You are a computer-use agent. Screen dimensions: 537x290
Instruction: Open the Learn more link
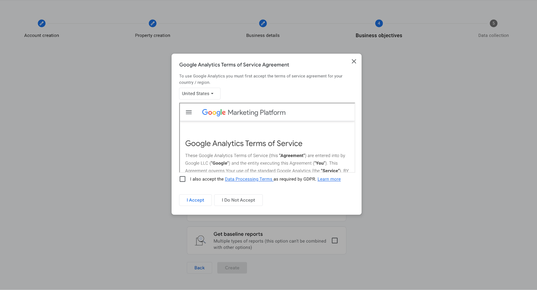(x=329, y=179)
